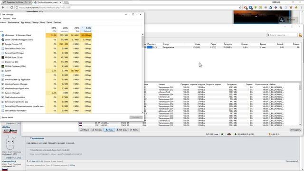Image resolution: width=304 pixels, height=171 pixels.
Task: Select Service Host: IP Helper row
Action: pos(46,53)
